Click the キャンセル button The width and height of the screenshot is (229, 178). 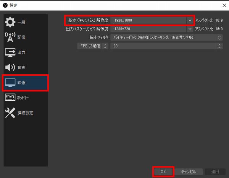coord(189,171)
